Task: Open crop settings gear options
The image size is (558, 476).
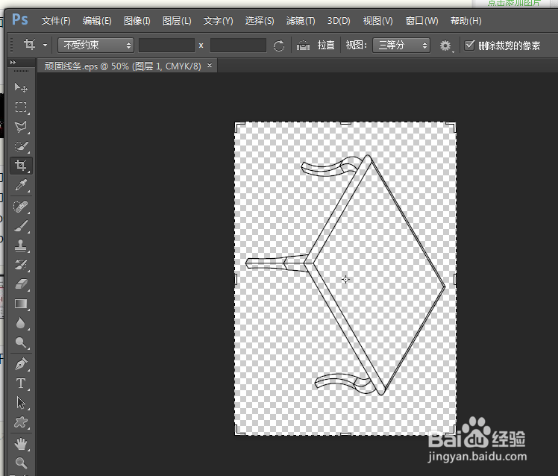Action: pyautogui.click(x=445, y=46)
